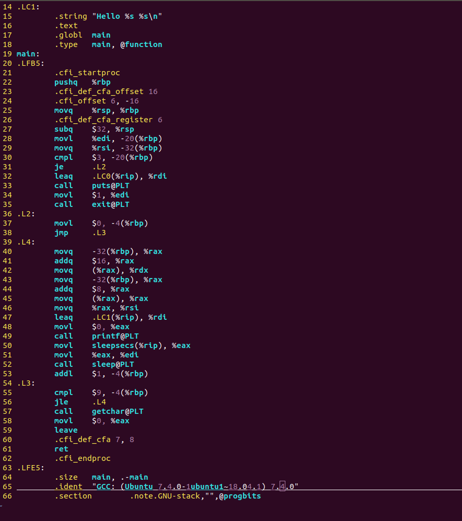Click leaq .LC1(%rip), %rdi instruction
Image resolution: width=462 pixels, height=521 pixels.
click(111, 317)
